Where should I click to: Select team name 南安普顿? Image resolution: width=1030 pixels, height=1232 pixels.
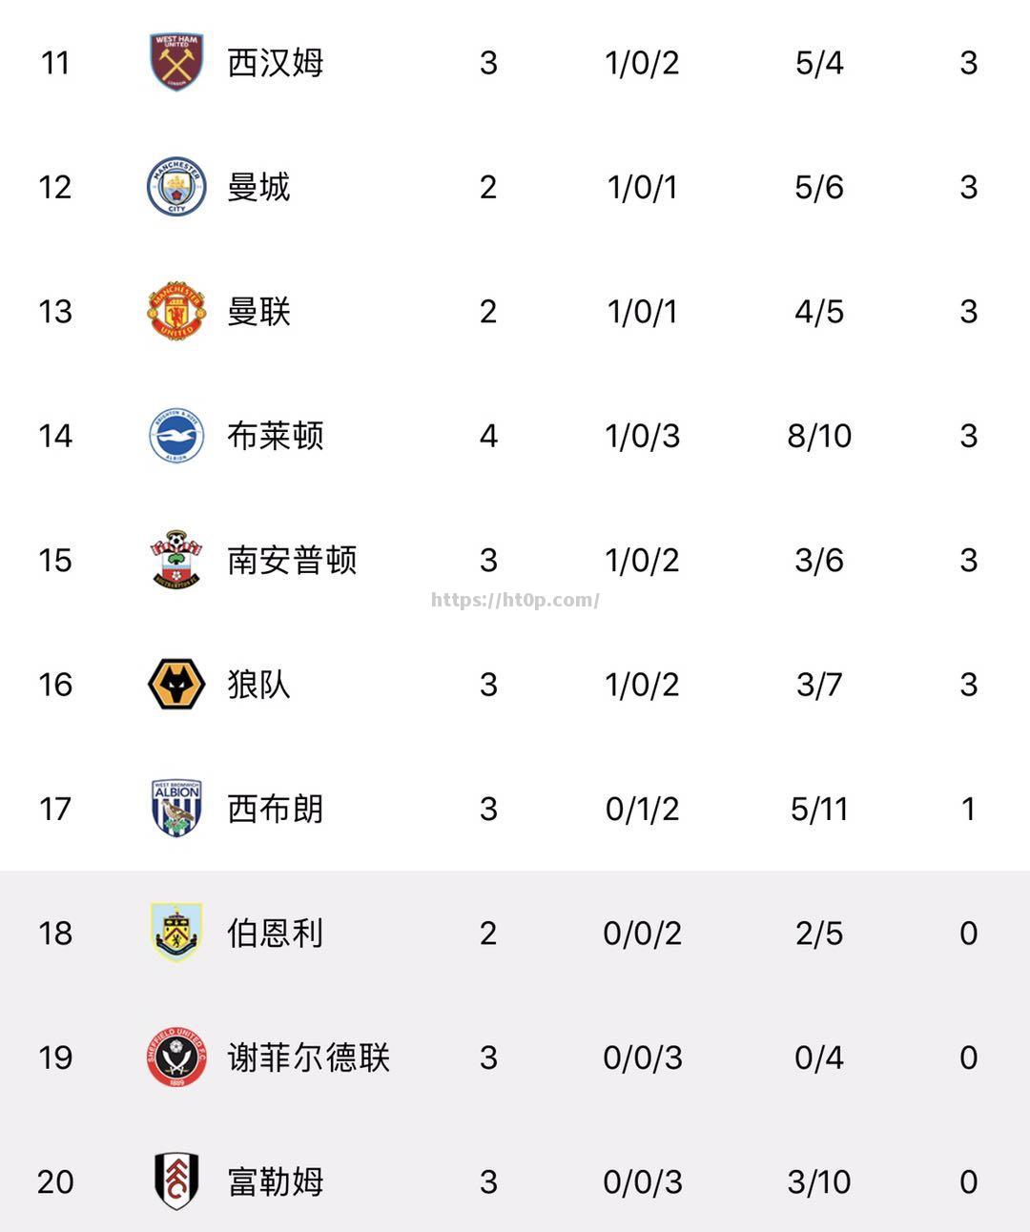[292, 560]
